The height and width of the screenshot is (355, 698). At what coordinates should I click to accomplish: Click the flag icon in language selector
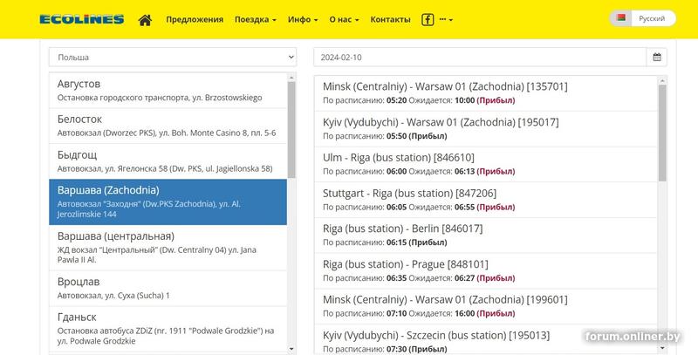pyautogui.click(x=621, y=18)
